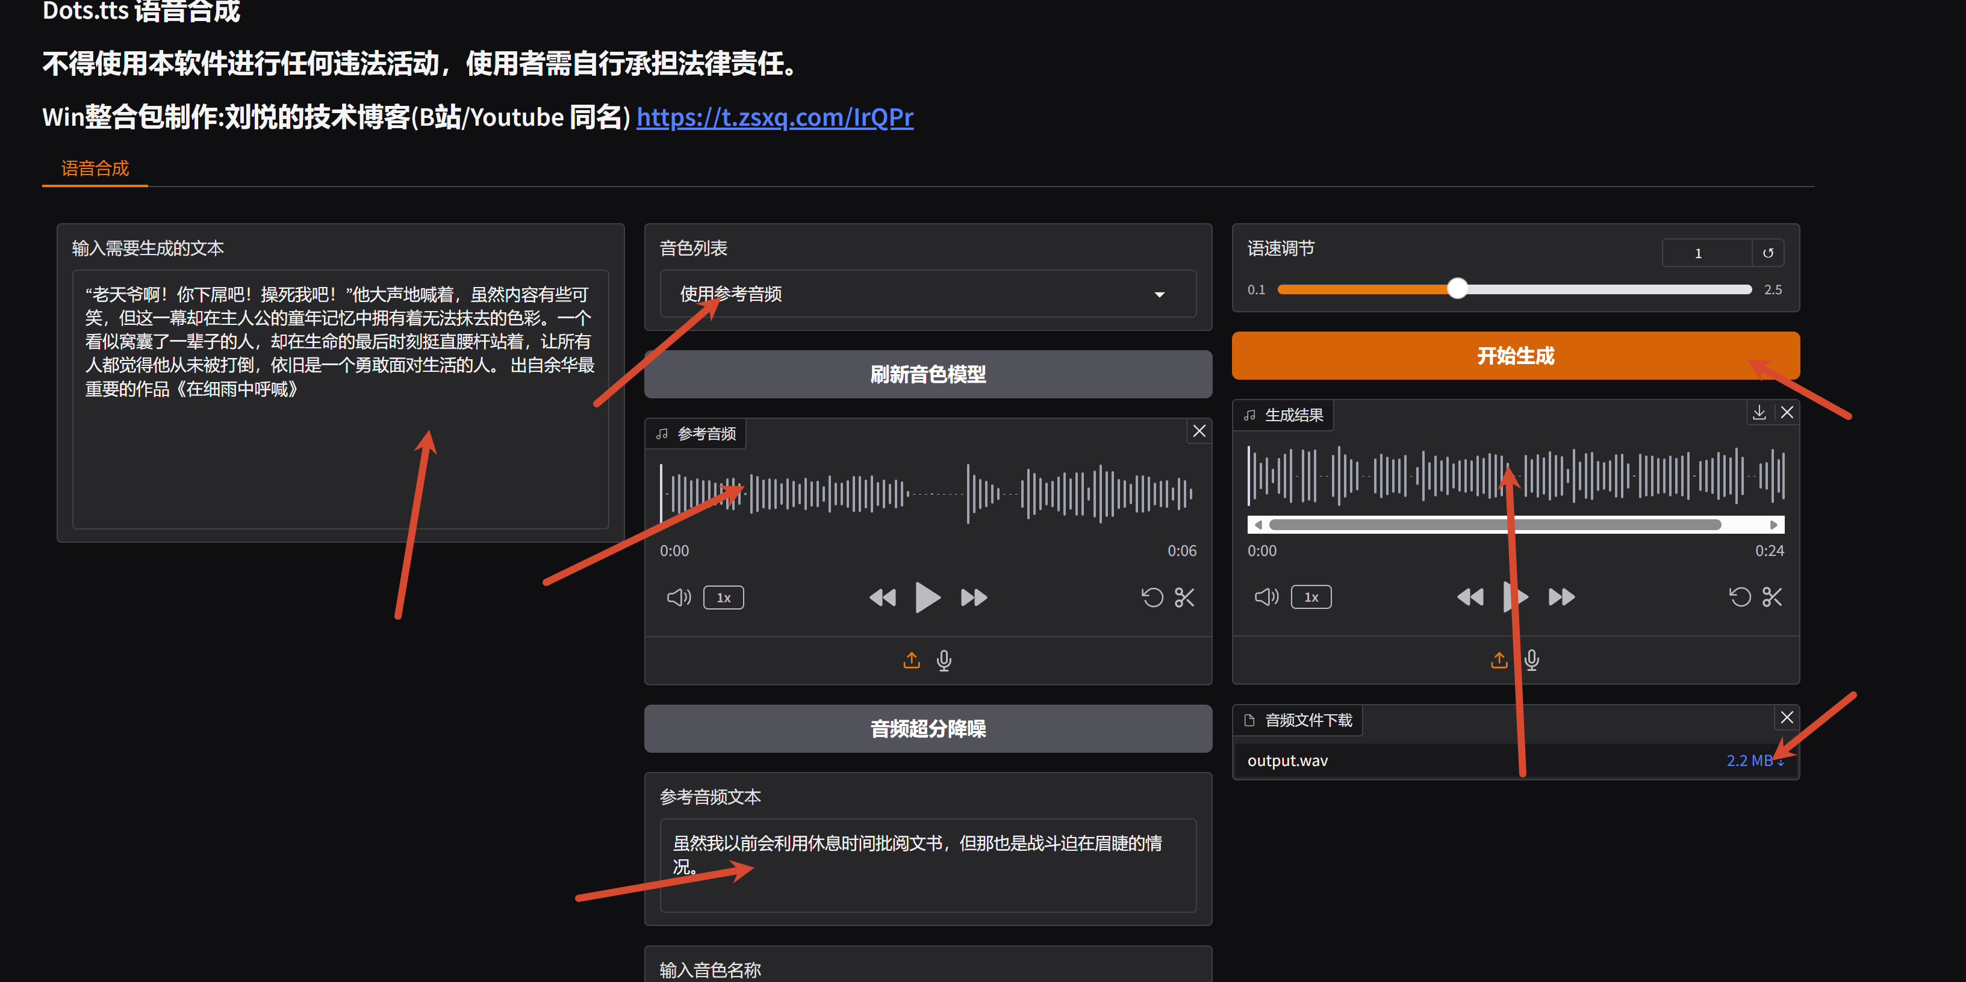
Task: Download the generated result via download icon
Action: tap(1758, 412)
